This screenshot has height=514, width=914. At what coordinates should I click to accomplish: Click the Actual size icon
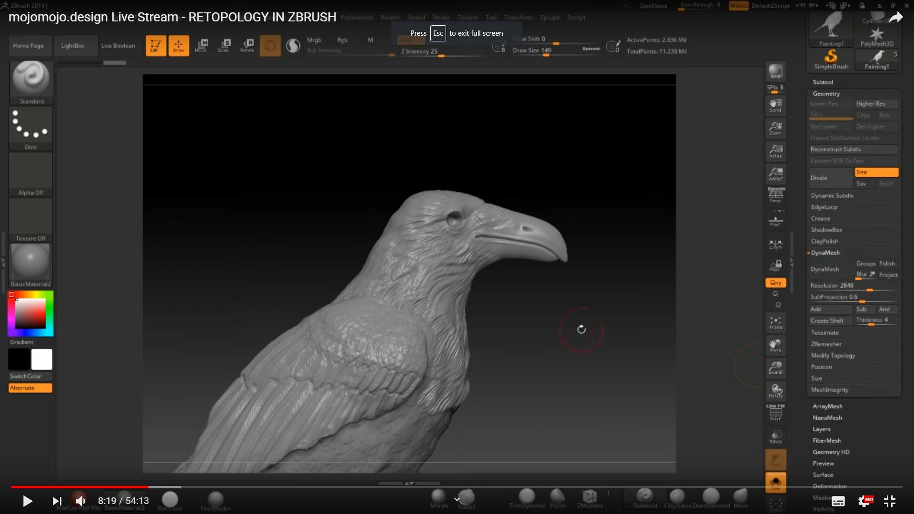775,151
